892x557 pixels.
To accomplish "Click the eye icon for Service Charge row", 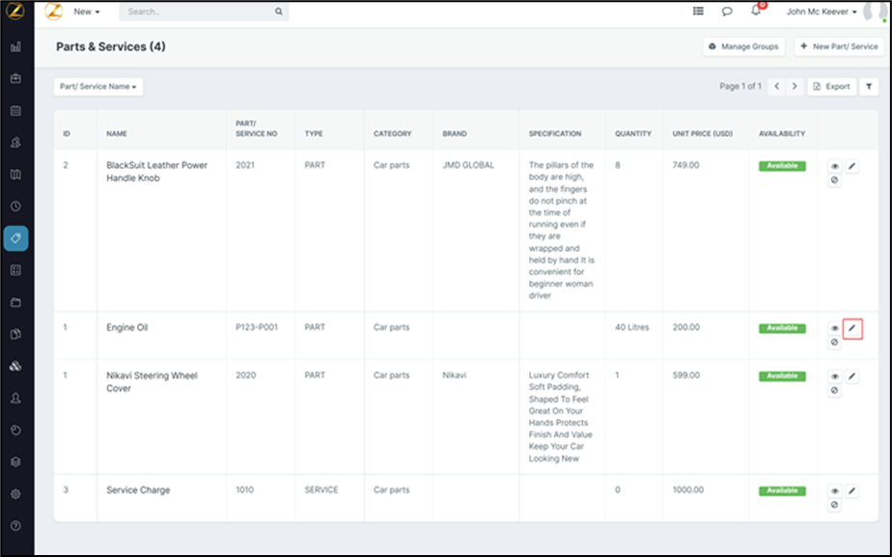I will 835,491.
